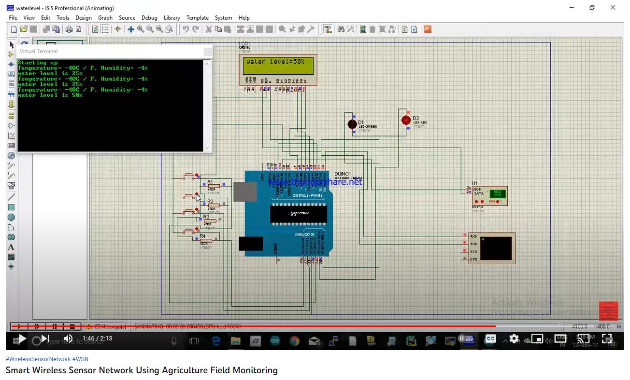The image size is (630, 380).
Task: Select the Component Mode tool
Action: tap(11, 54)
